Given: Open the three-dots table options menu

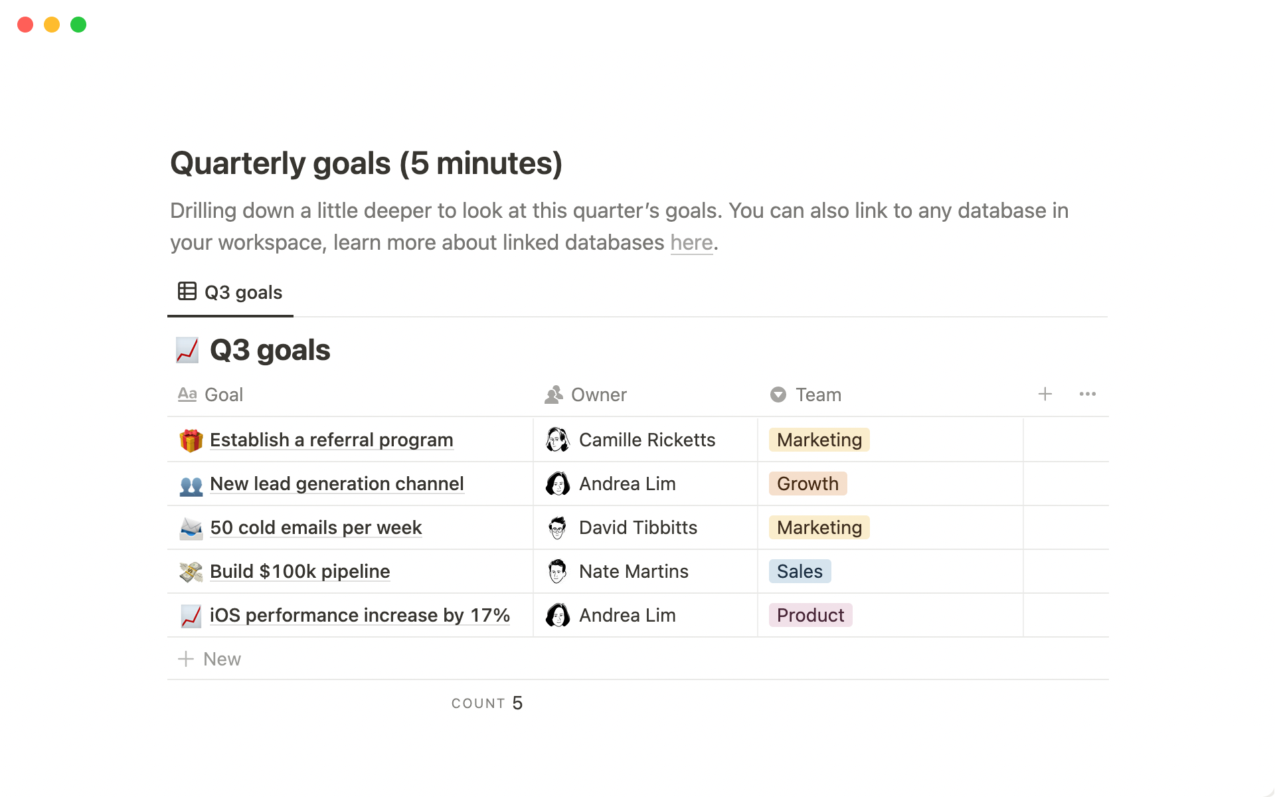Looking at the screenshot, I should (x=1087, y=395).
